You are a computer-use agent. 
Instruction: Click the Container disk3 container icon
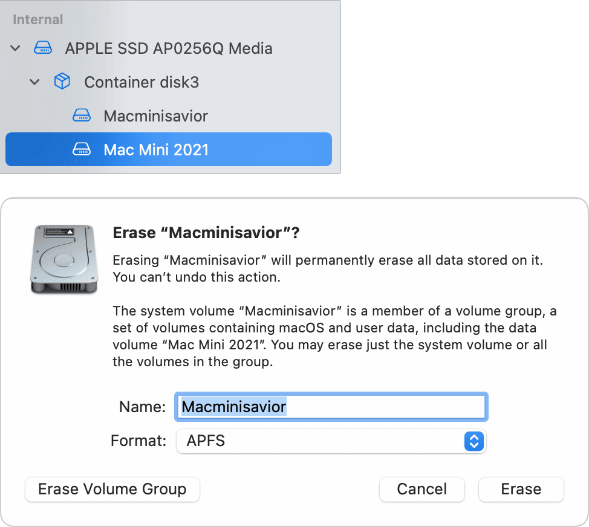pyautogui.click(x=62, y=82)
